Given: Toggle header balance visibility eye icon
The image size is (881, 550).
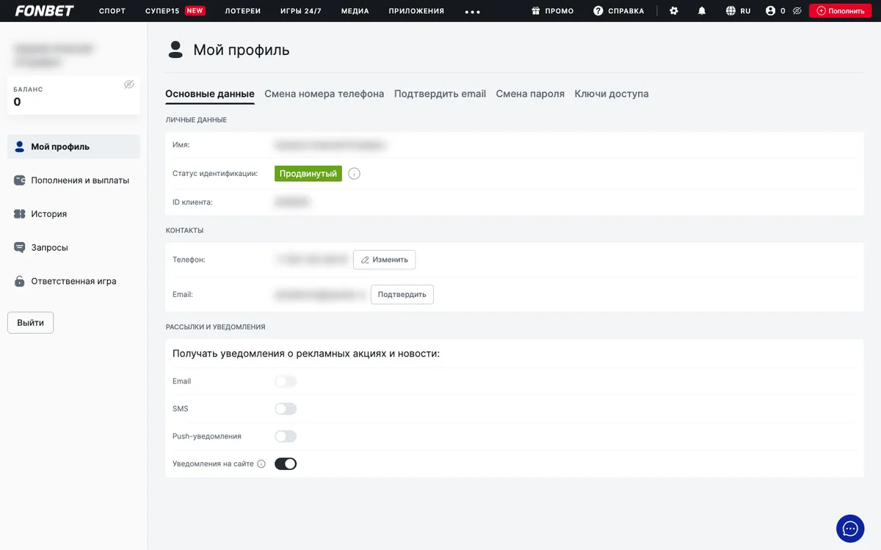Looking at the screenshot, I should coord(797,11).
